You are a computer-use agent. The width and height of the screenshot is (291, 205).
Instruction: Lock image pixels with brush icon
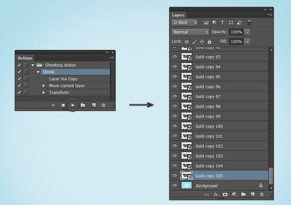click(194, 42)
